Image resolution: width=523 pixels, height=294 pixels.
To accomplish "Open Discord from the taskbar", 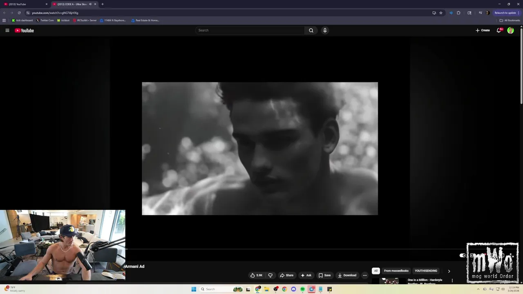I will 293,289.
